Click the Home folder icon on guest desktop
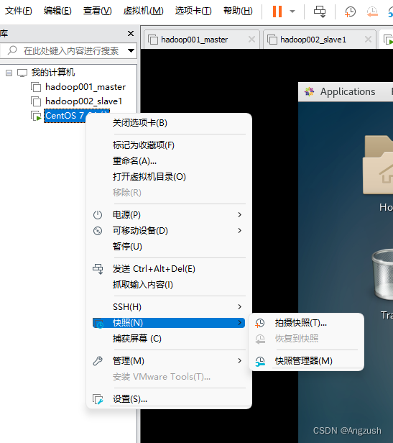Viewport: 393px width, 443px height. click(x=378, y=165)
